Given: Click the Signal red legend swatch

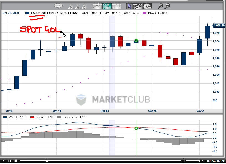Looking at the screenshot, I should (32, 117).
